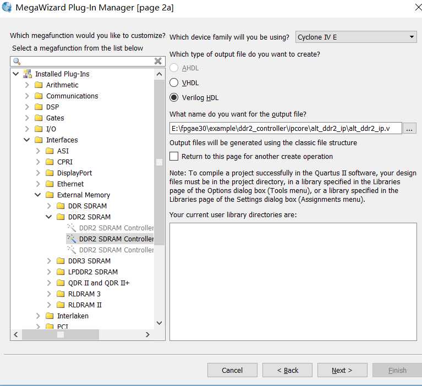Click the ASI folder icon
This screenshot has width=422, height=386.
coord(50,151)
